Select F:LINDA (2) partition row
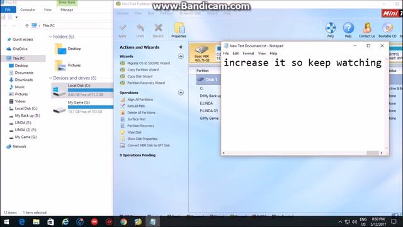The image size is (403, 227). [x=208, y=111]
